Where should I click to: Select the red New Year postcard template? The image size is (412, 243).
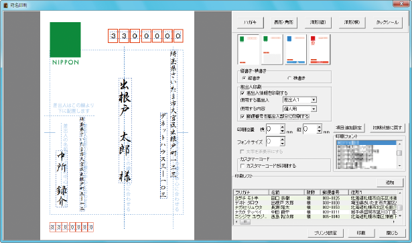coord(320,49)
